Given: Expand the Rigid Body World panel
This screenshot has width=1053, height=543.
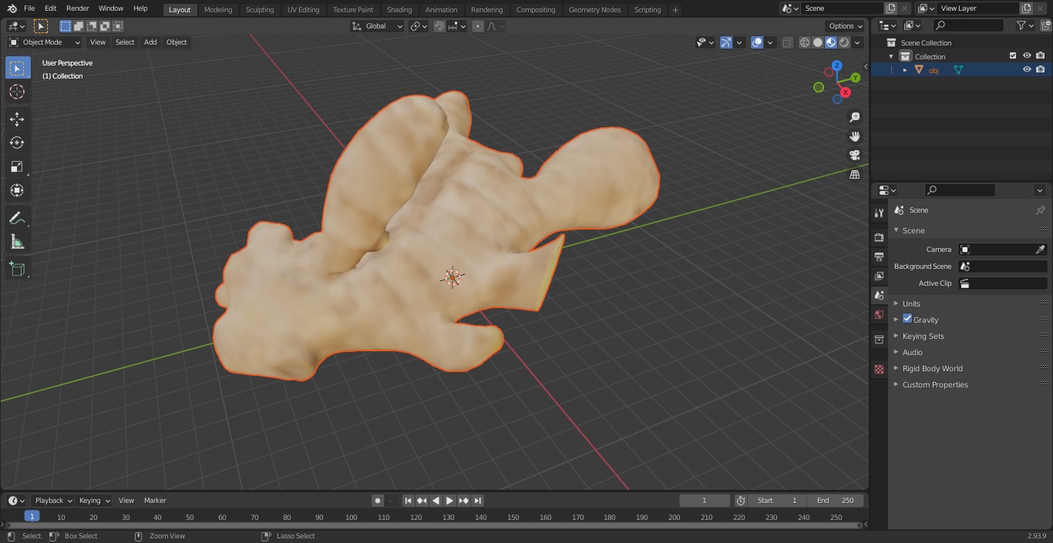Looking at the screenshot, I should tap(932, 368).
